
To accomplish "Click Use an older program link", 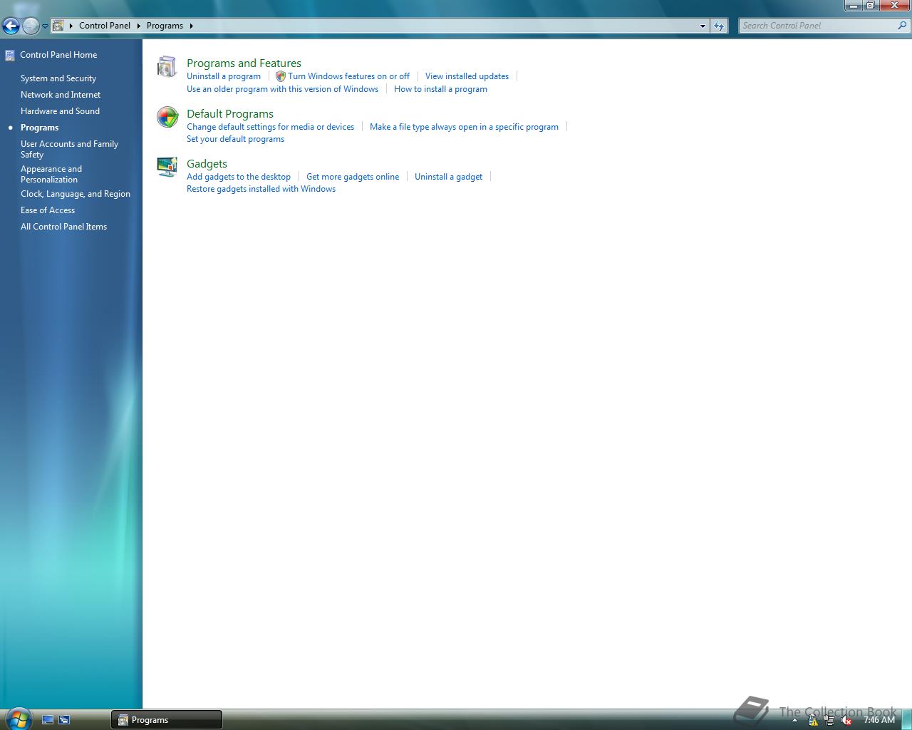I will tap(282, 89).
